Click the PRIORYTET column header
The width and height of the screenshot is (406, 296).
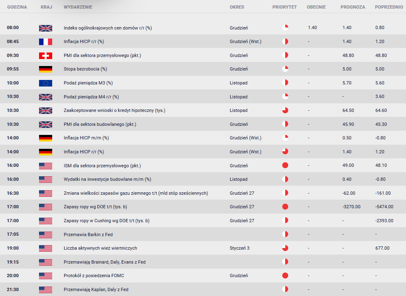tap(284, 7)
